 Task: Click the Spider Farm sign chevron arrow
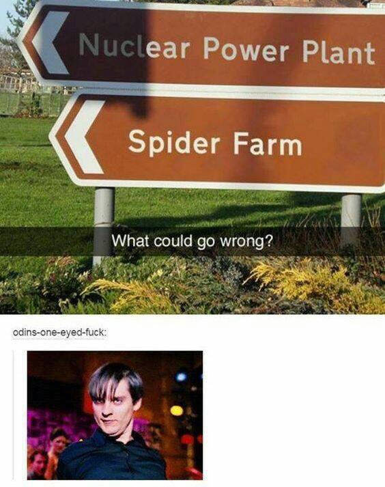coord(85,137)
